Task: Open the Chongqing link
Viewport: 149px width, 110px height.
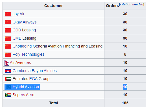Action: coord(22,46)
